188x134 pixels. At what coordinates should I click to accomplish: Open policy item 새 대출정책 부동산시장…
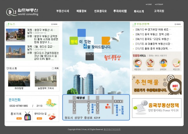[154, 44]
